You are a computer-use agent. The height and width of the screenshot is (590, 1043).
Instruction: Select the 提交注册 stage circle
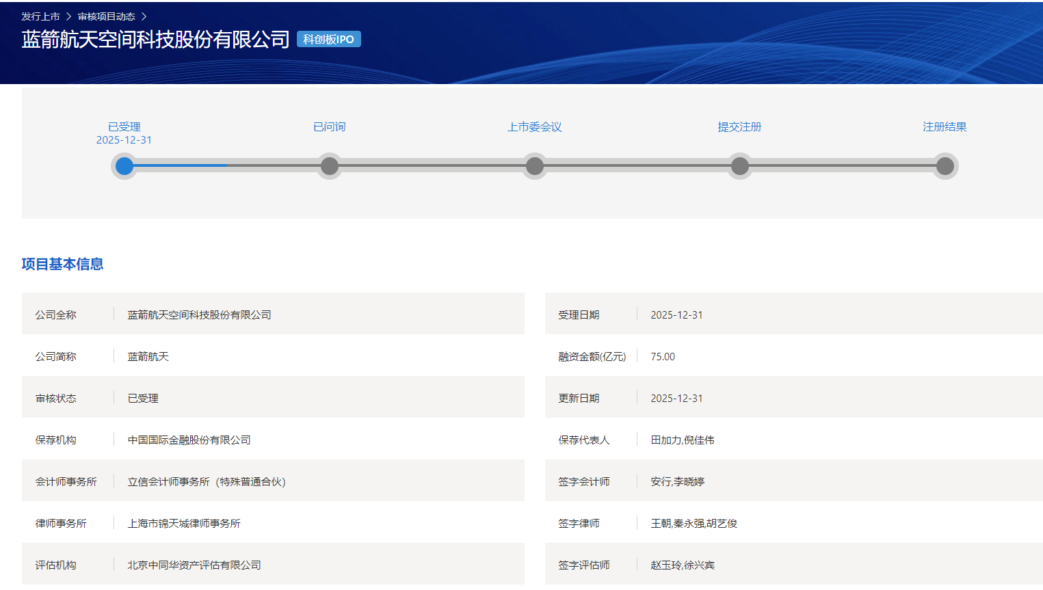point(740,166)
